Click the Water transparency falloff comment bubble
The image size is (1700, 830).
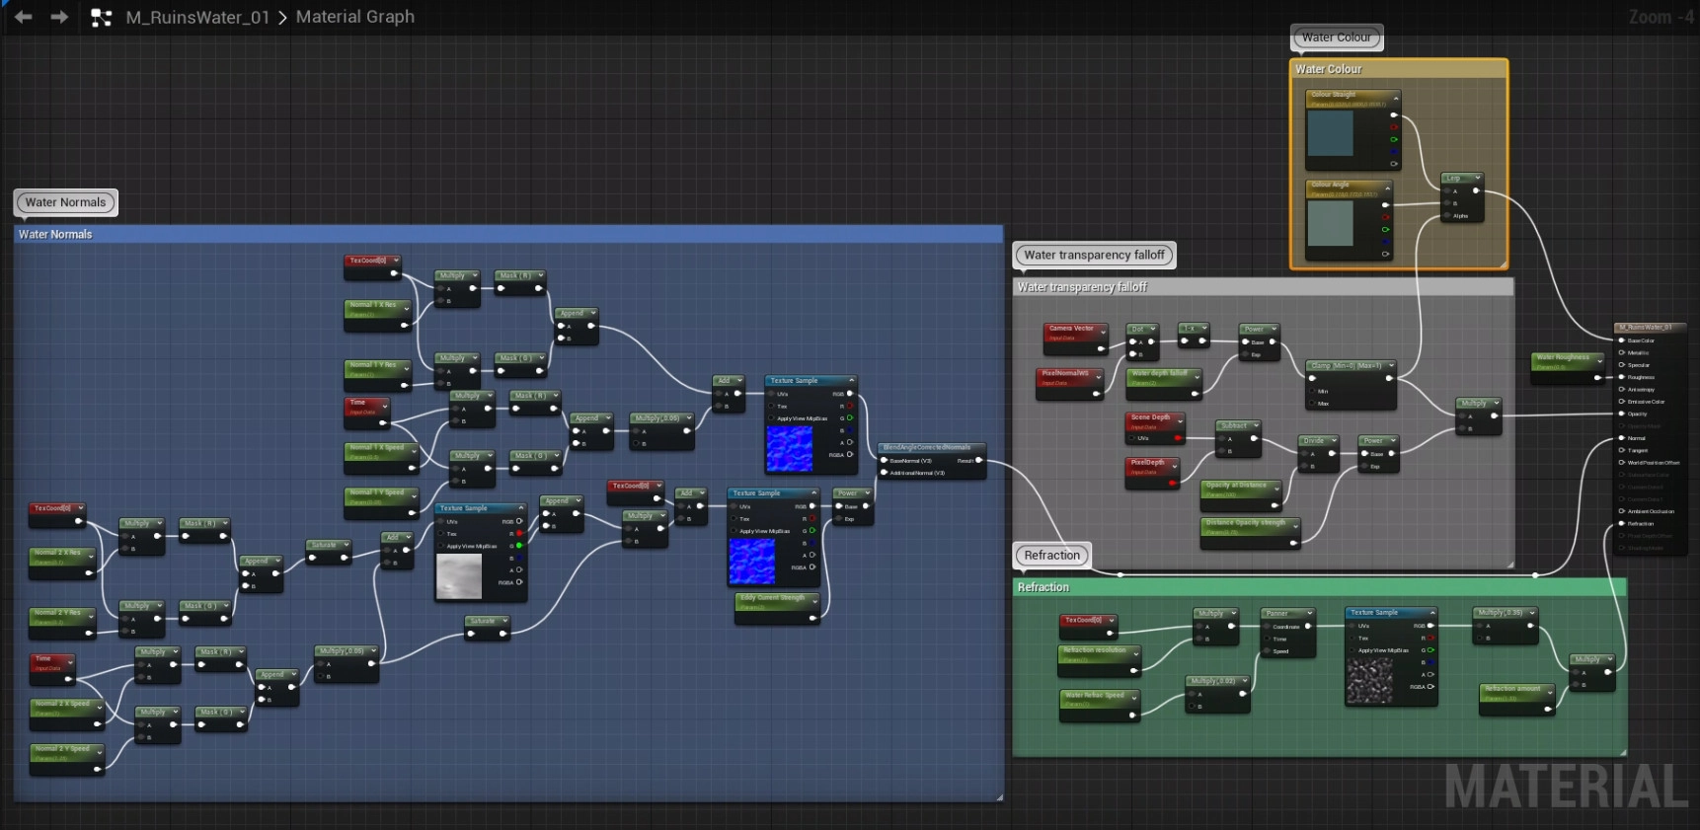(x=1094, y=255)
